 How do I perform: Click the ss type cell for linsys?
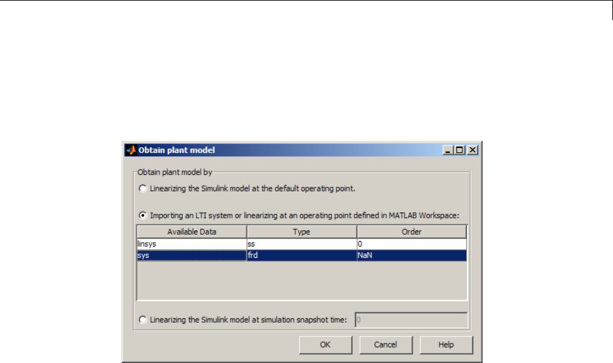(x=302, y=244)
